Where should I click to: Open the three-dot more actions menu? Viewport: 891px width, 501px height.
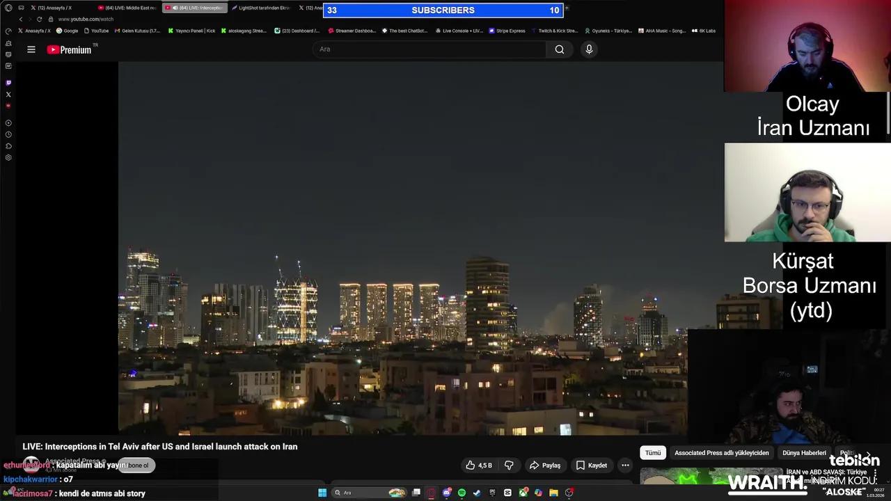(x=625, y=466)
